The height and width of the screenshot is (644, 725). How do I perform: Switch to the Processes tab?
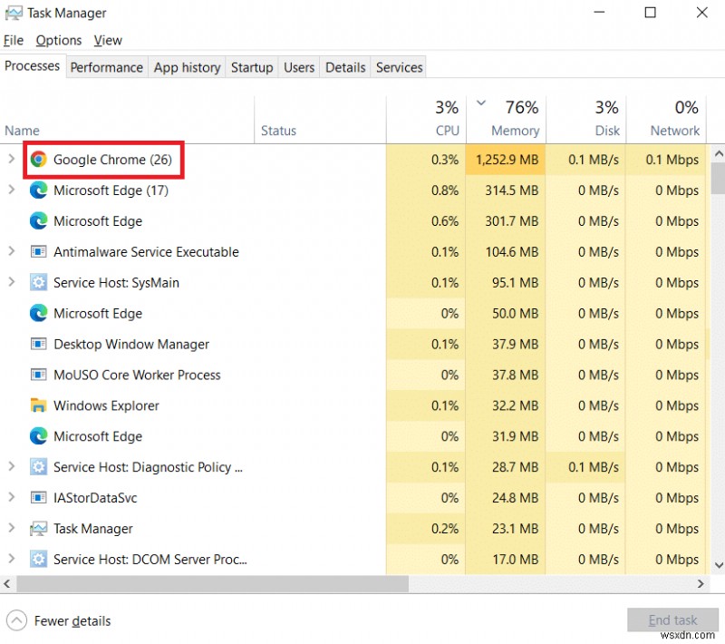33,66
